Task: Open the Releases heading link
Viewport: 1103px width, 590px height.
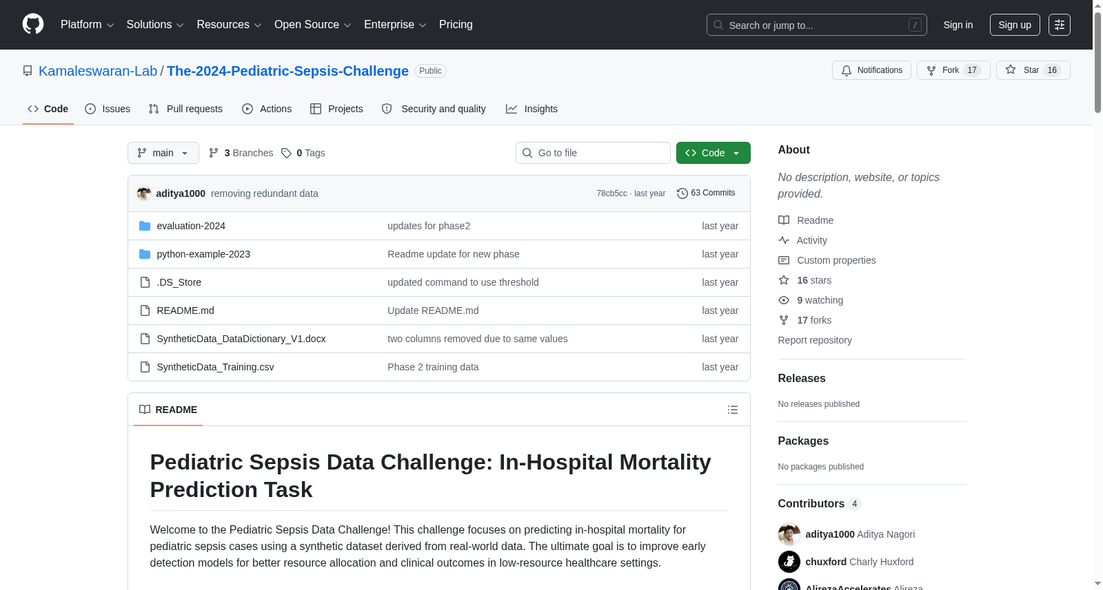Action: point(802,379)
